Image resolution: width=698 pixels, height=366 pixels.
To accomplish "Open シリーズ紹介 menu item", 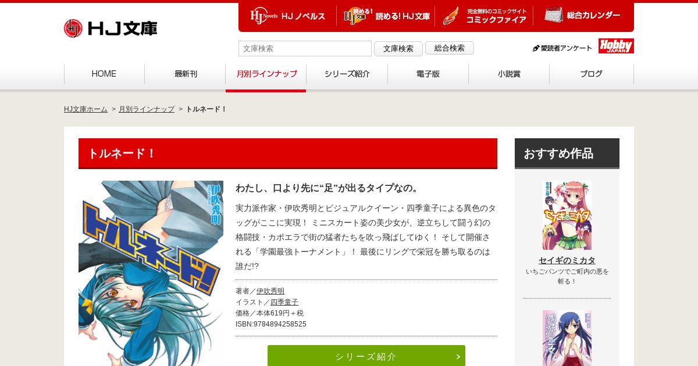I will (x=347, y=74).
